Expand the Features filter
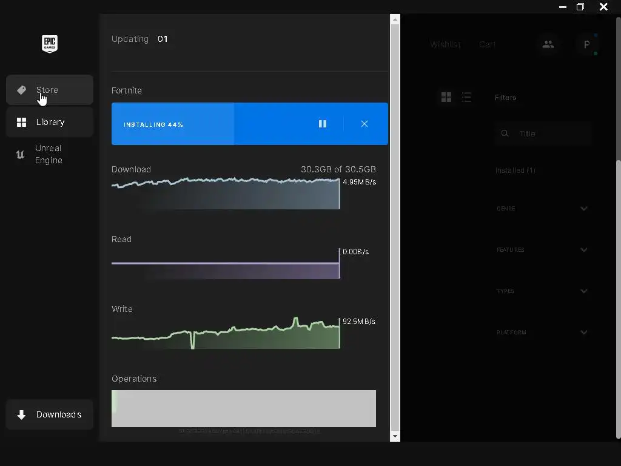Screen dimensions: 621x466 pos(542,249)
